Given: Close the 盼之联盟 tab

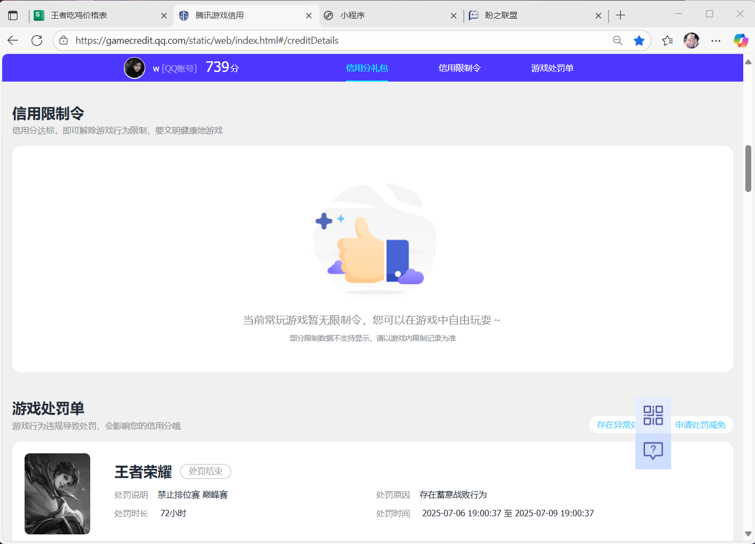Looking at the screenshot, I should (x=598, y=15).
